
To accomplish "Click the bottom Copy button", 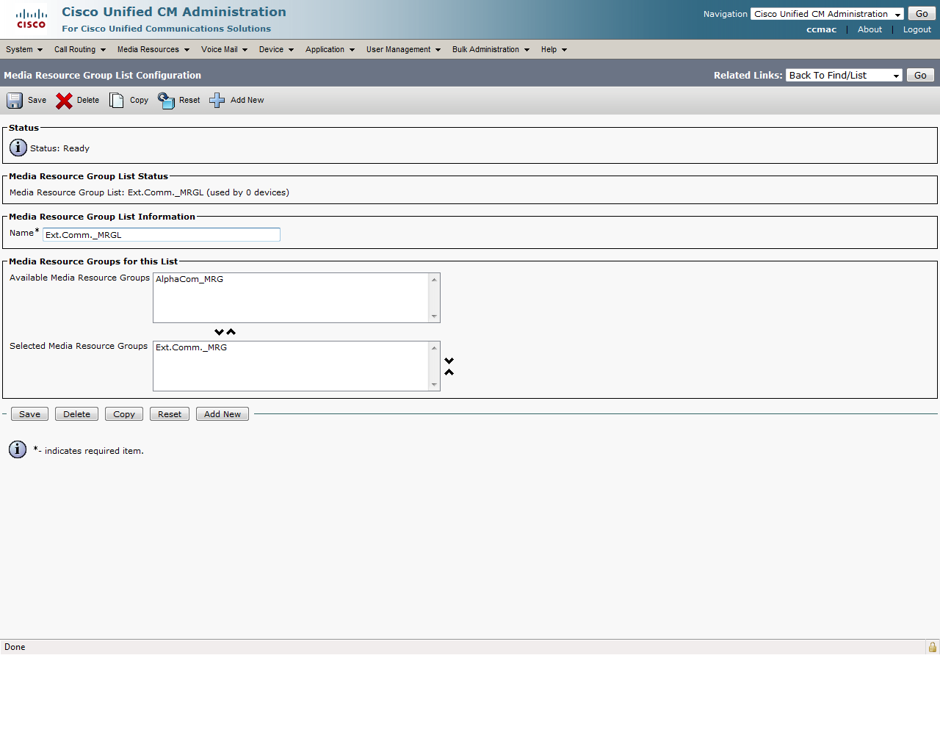I will coord(124,414).
